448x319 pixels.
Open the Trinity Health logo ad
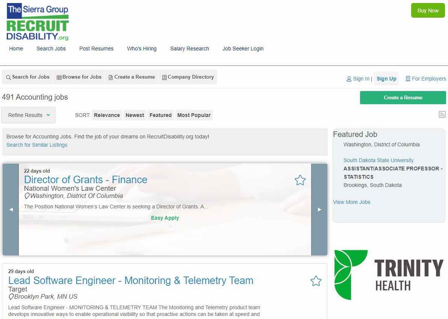[x=389, y=275]
